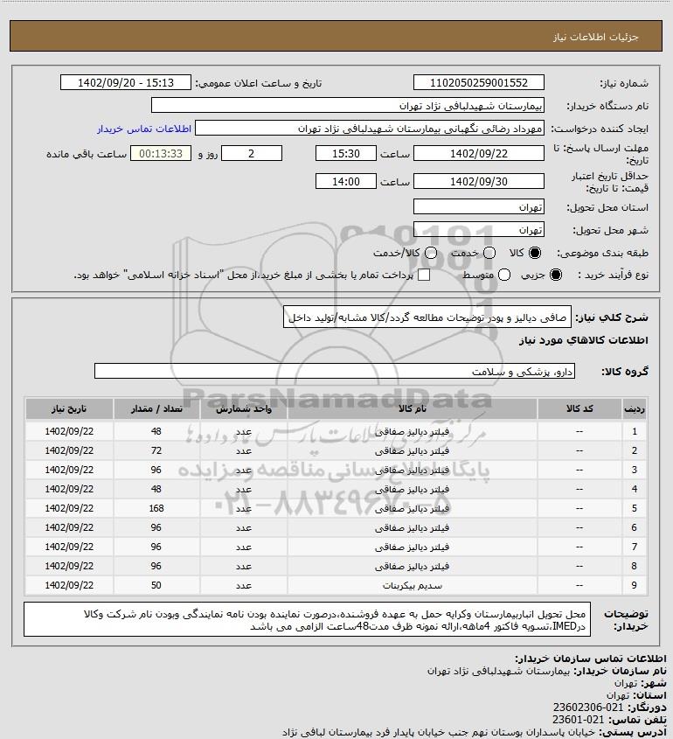Screen dimensions: 673x739
Task: Toggle the اسناد خزانه اسلامی payment checkbox
Action: 424,275
